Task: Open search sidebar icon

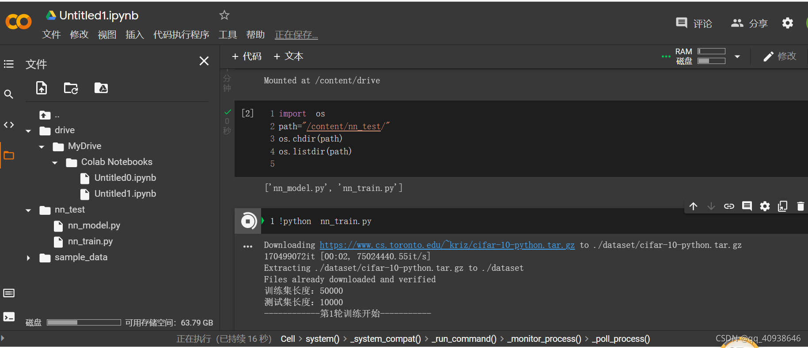Action: coord(8,94)
